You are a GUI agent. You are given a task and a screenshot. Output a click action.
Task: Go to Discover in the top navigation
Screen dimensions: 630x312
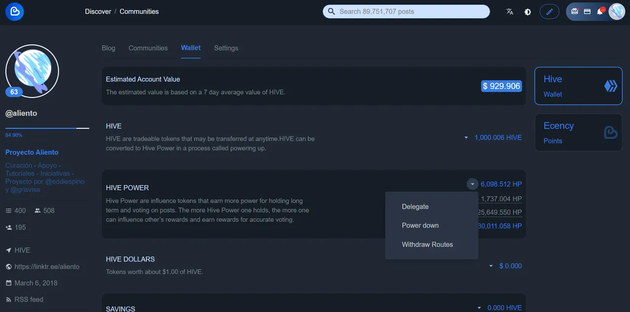point(98,11)
